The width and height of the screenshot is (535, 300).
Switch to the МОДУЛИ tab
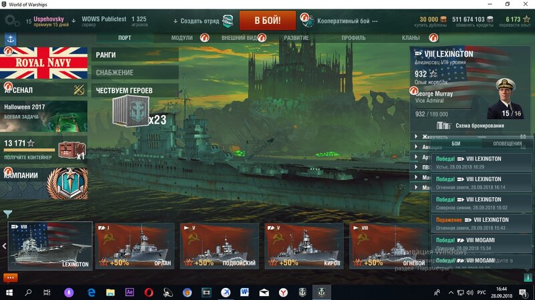tap(182, 38)
